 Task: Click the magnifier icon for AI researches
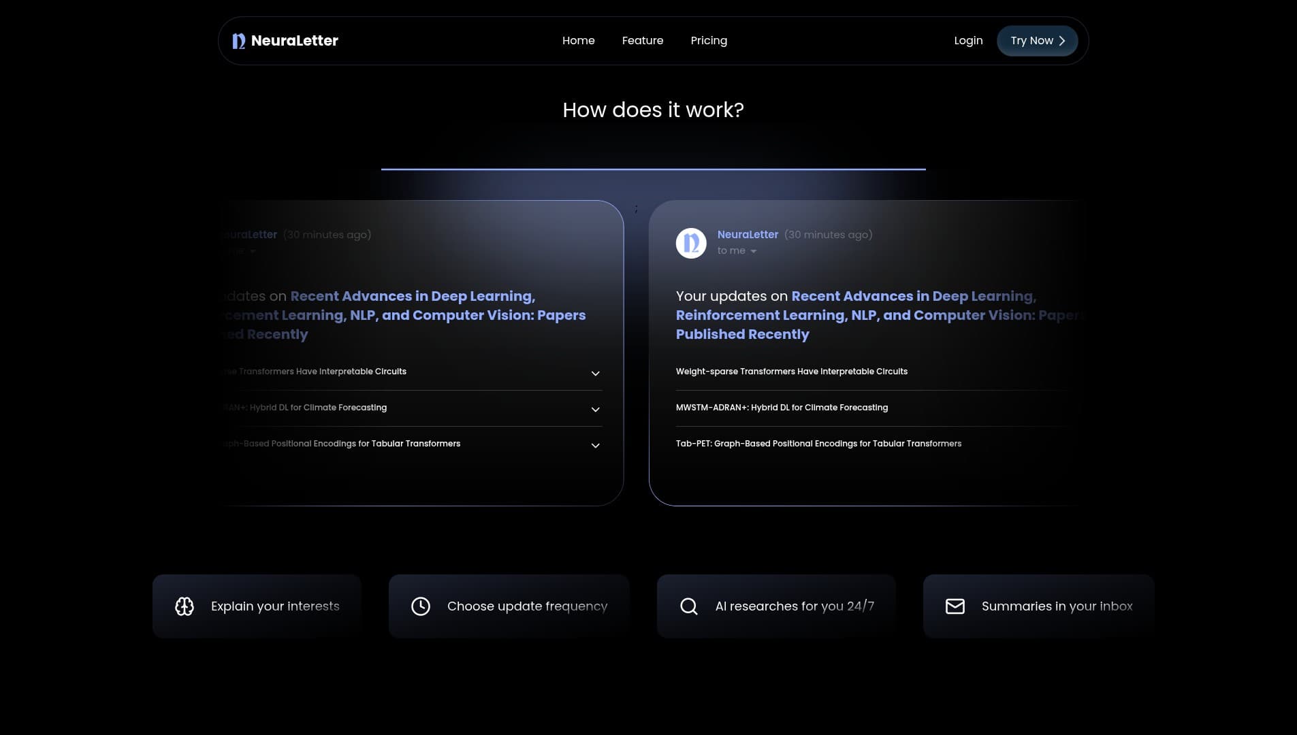pos(689,606)
